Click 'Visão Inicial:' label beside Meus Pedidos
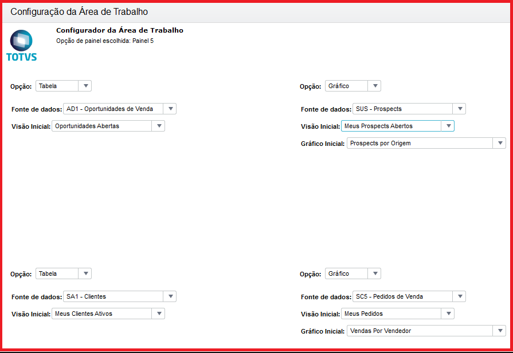 click(320, 314)
